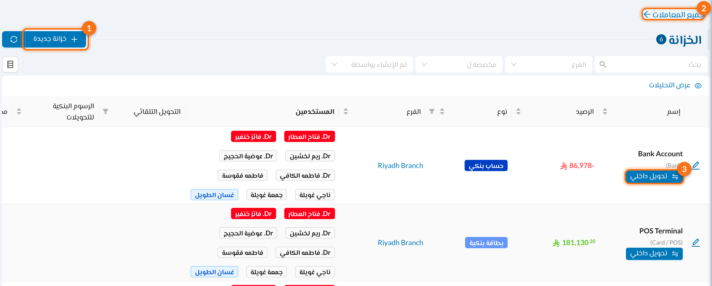This screenshot has height=286, width=712.
Task: Expand the created by (تم الإنشاء بواسطة) dropdown
Action: (369, 64)
